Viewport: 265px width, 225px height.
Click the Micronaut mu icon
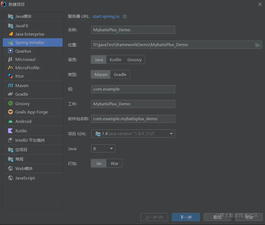[10, 59]
